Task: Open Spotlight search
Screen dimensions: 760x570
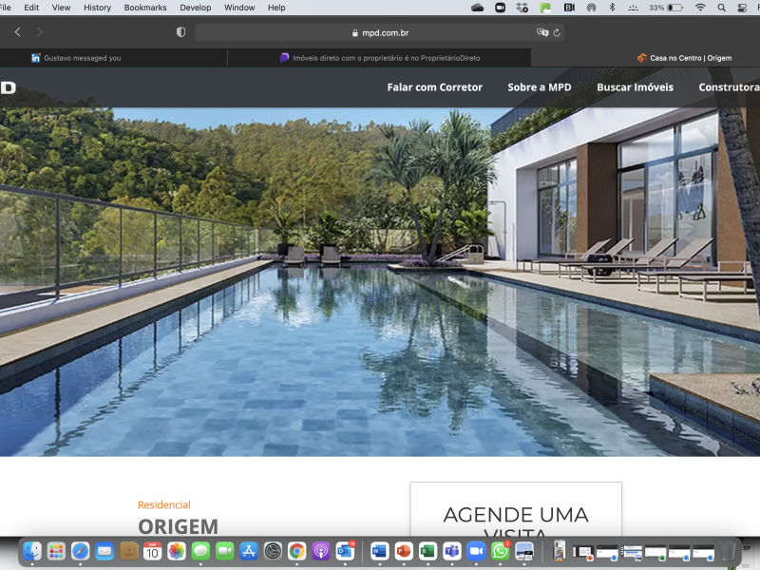Action: [721, 8]
